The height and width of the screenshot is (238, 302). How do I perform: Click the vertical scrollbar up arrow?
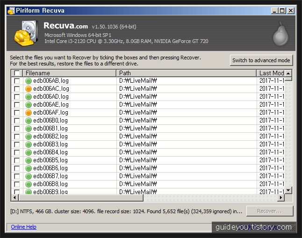[x=288, y=73]
